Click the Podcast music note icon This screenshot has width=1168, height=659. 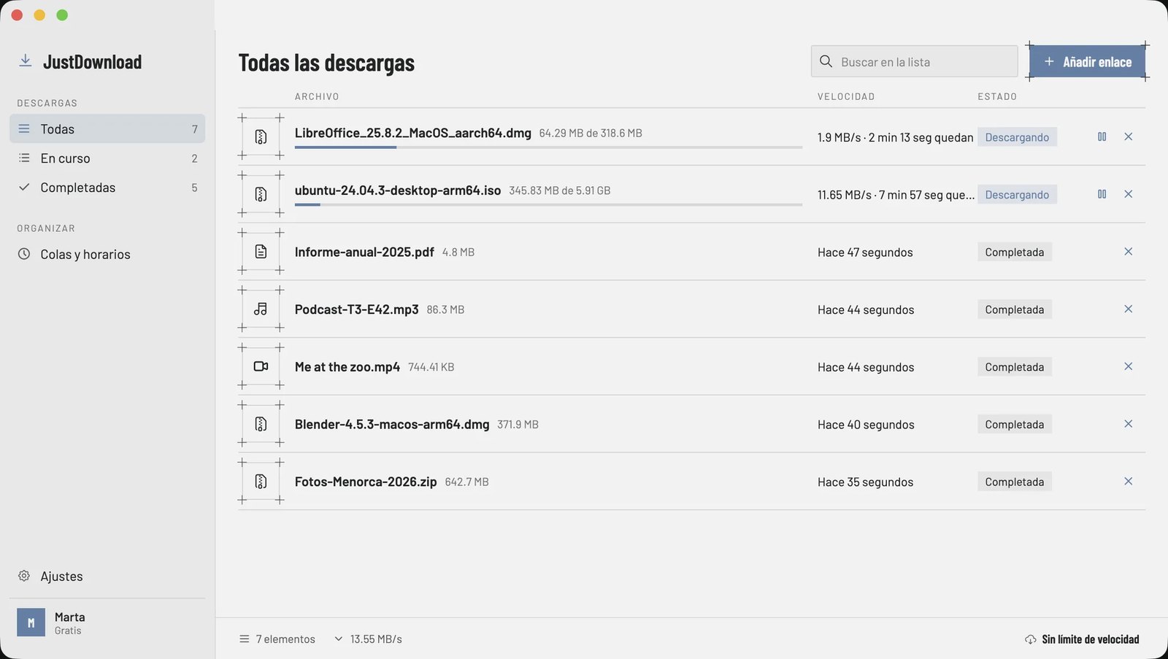coord(261,309)
